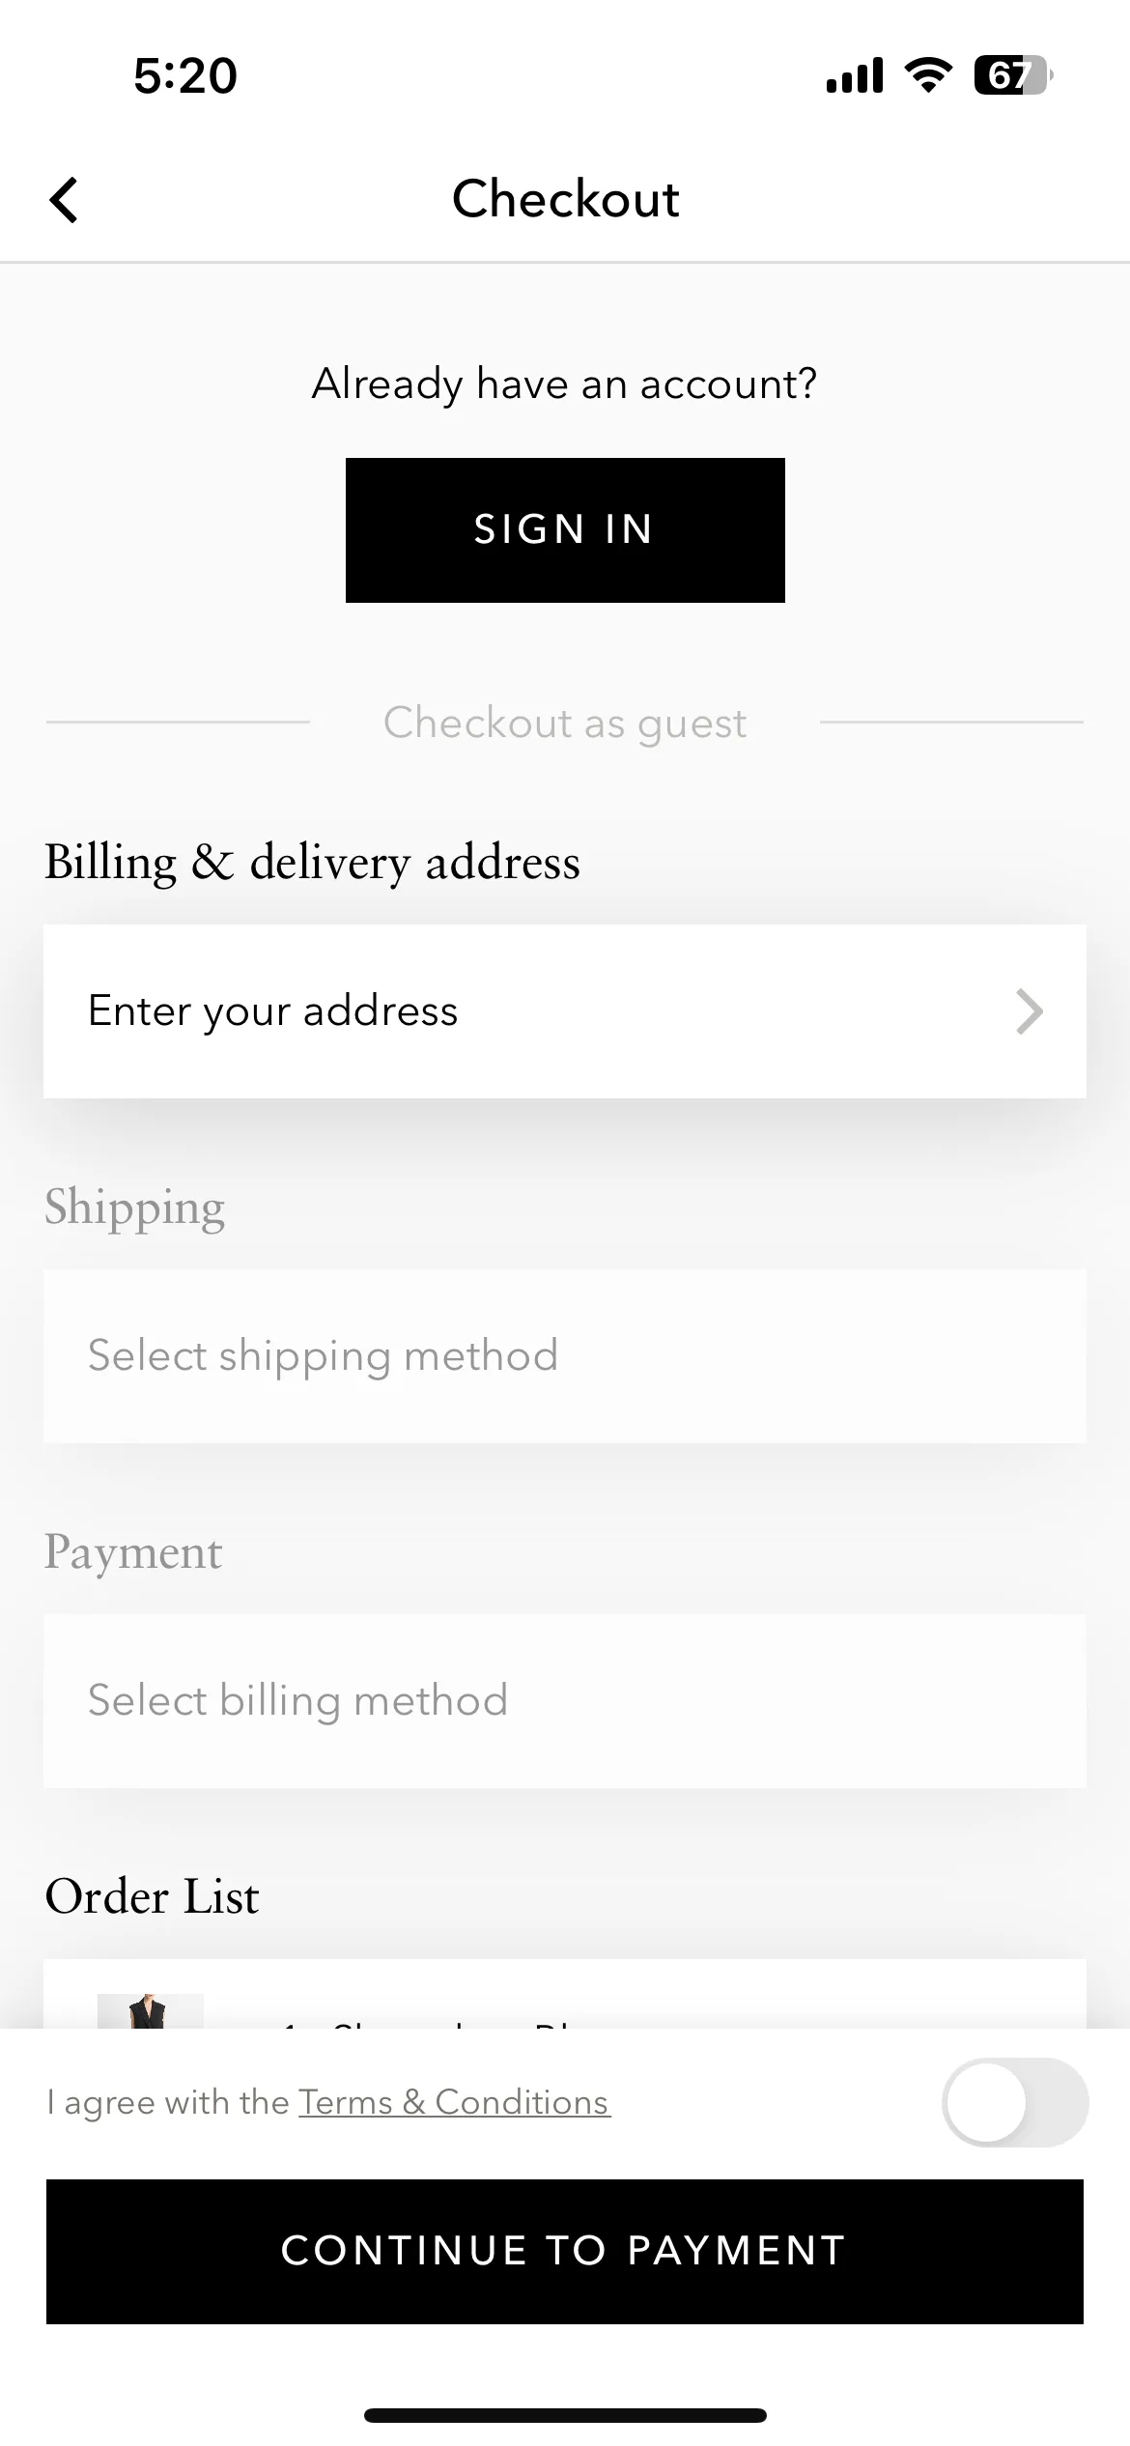Open Select billing method field
Viewport: 1130px width, 2446px height.
click(x=565, y=1701)
